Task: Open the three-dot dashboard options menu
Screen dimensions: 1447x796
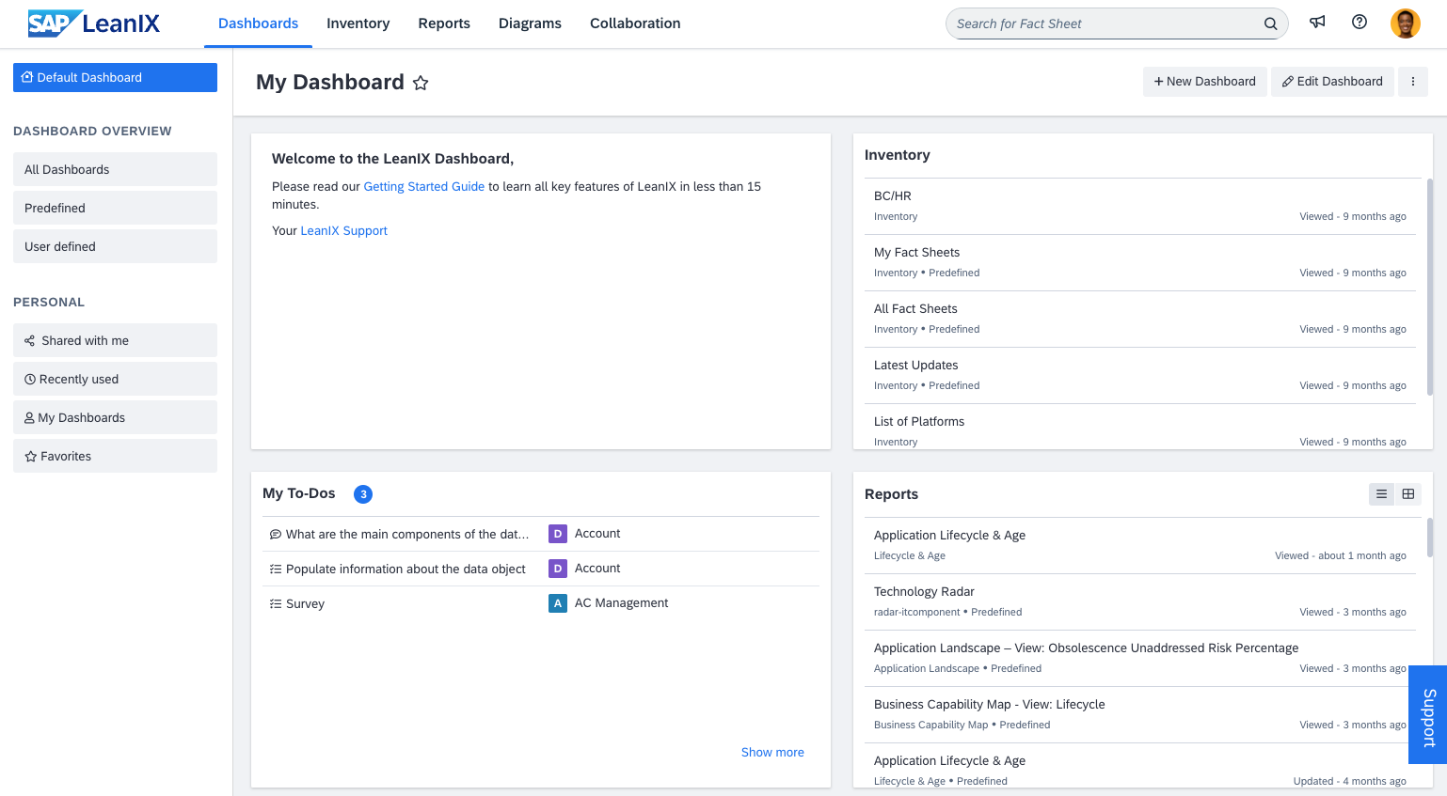Action: point(1412,82)
